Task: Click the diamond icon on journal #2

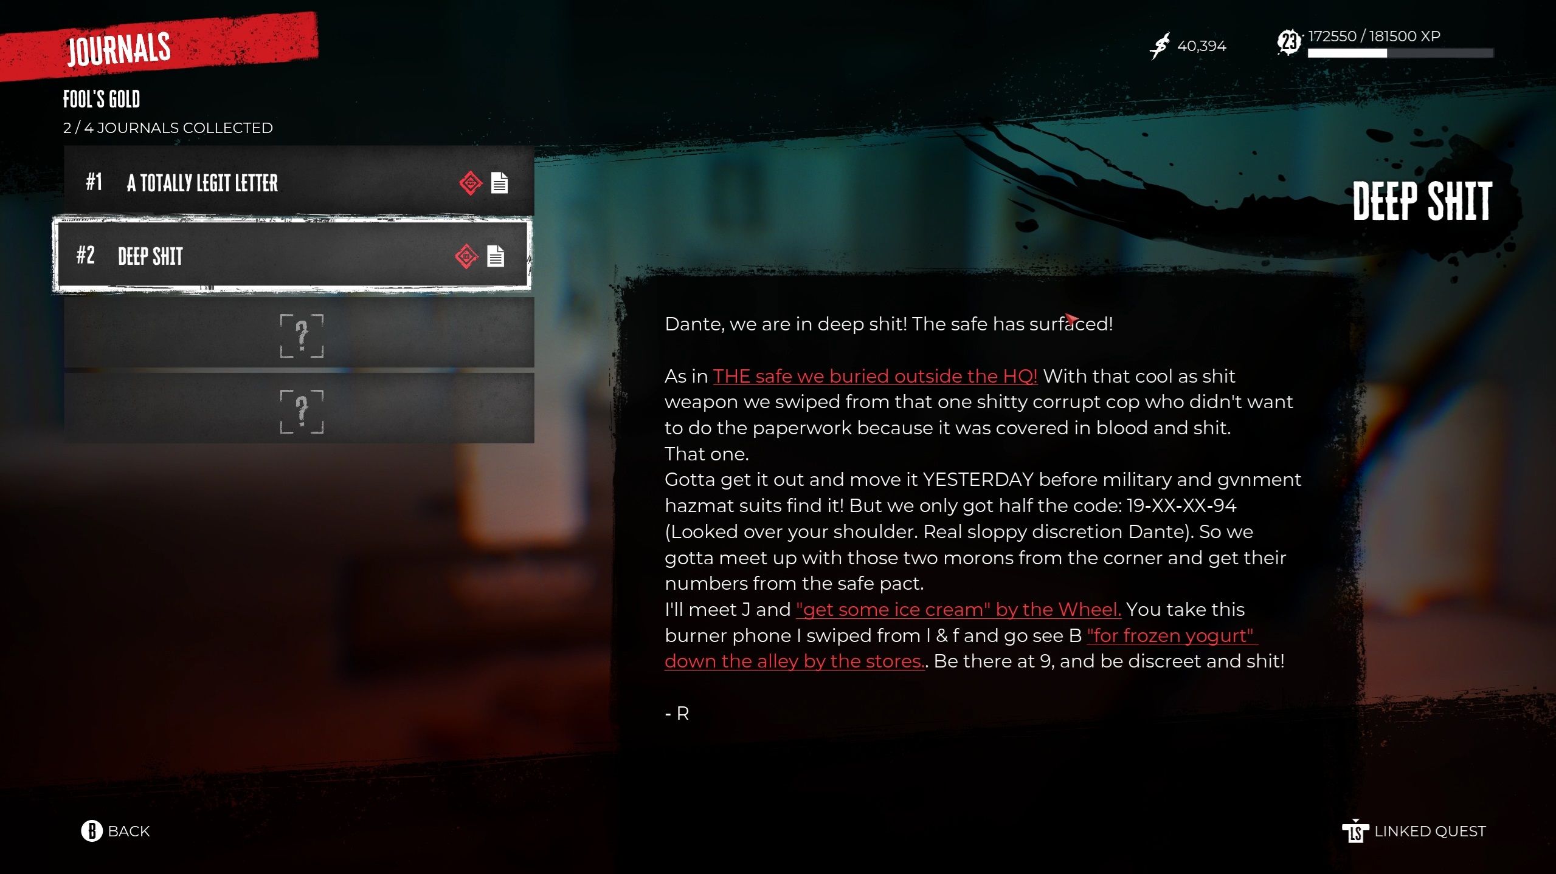Action: click(466, 256)
